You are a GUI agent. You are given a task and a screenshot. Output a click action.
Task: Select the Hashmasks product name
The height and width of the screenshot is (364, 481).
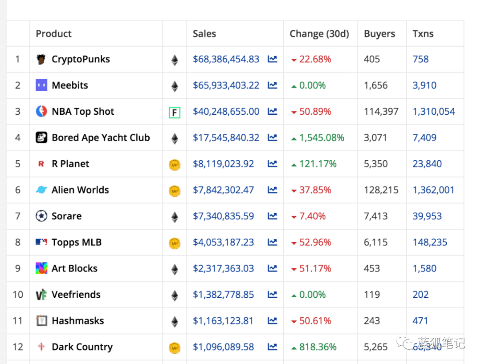[x=78, y=320]
